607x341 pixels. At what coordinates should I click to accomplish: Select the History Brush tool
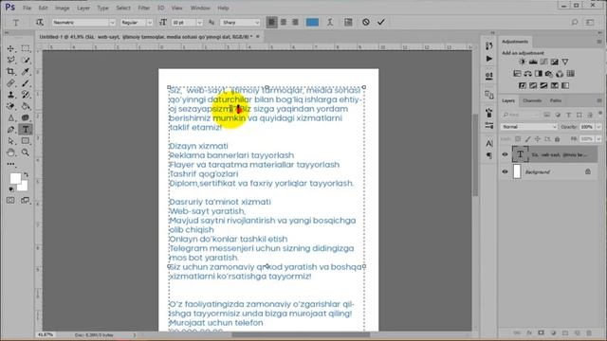[x=26, y=95]
